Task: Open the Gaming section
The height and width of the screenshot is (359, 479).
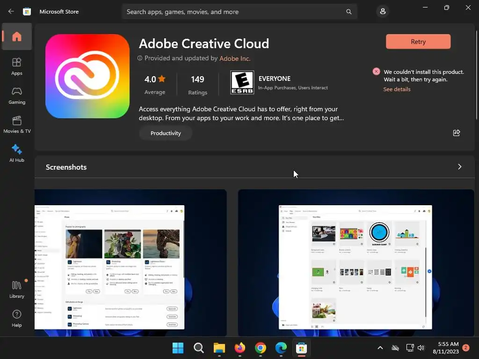Action: 17,95
